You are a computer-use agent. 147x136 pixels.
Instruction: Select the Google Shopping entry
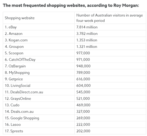[x=22, y=118]
